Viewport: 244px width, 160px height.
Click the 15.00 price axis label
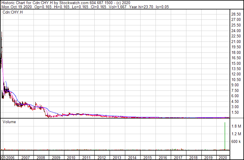pos(236,63)
